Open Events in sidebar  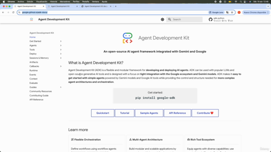pyautogui.click(x=33, y=75)
